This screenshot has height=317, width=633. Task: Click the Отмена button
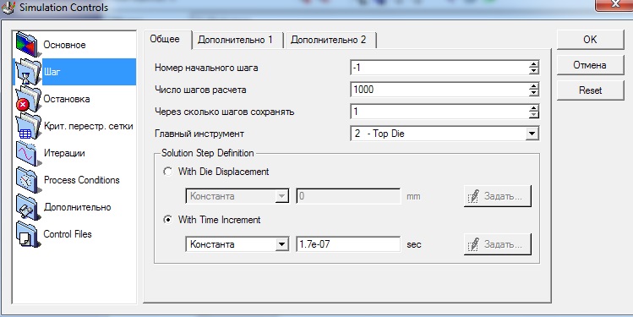(590, 65)
